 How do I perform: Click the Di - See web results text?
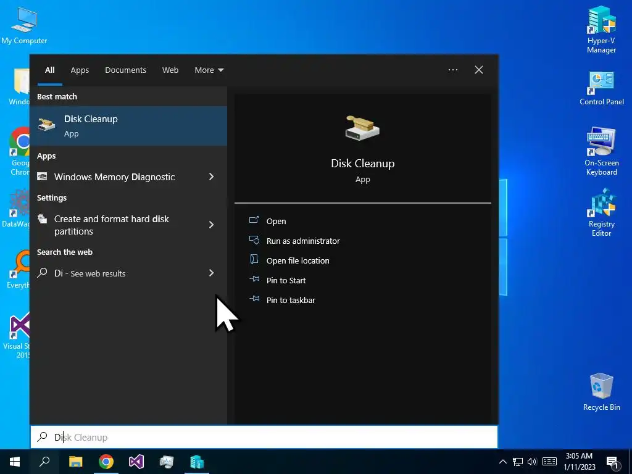[x=89, y=273]
